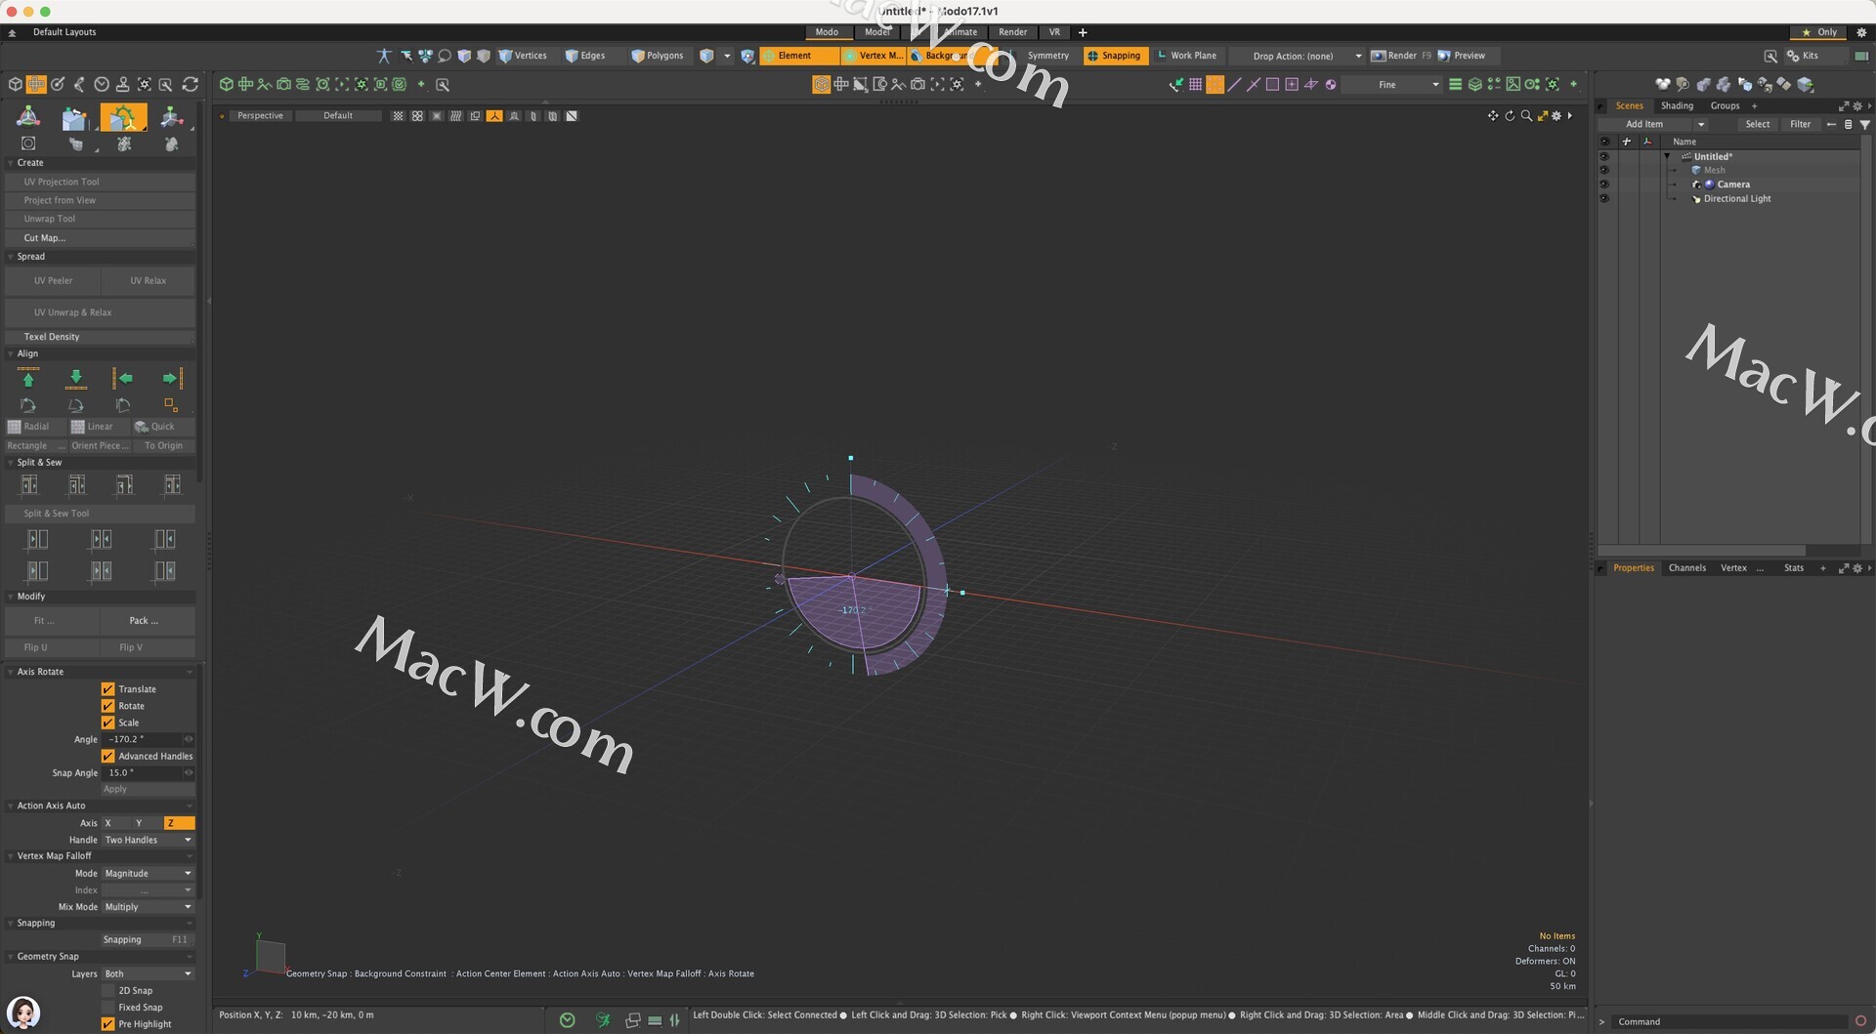Click the Texel Density button
This screenshot has width=1876, height=1034.
click(x=101, y=337)
